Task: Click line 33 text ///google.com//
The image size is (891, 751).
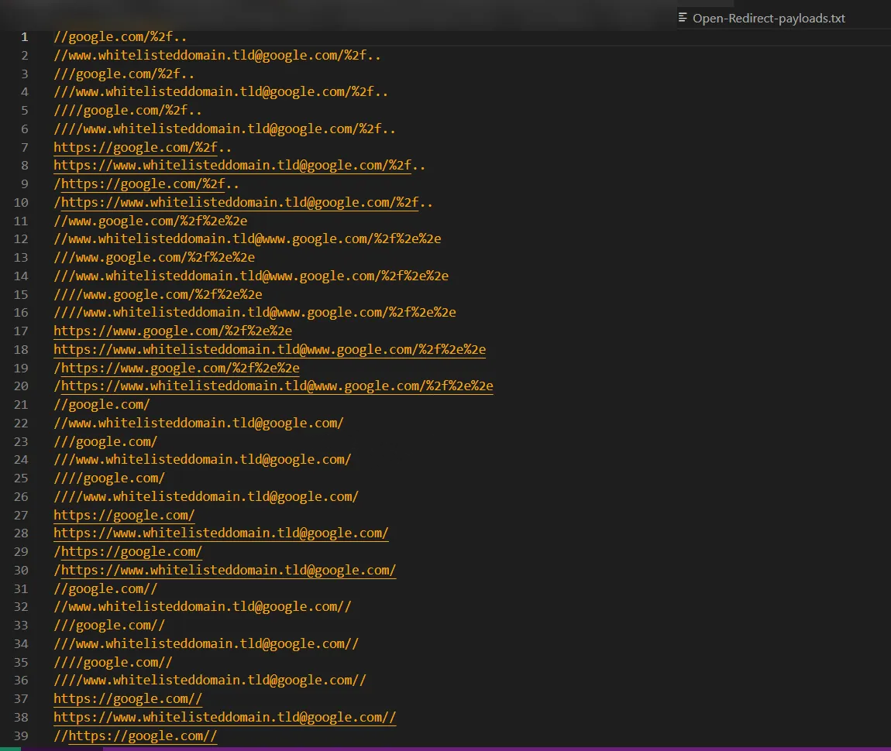Action: (x=109, y=626)
